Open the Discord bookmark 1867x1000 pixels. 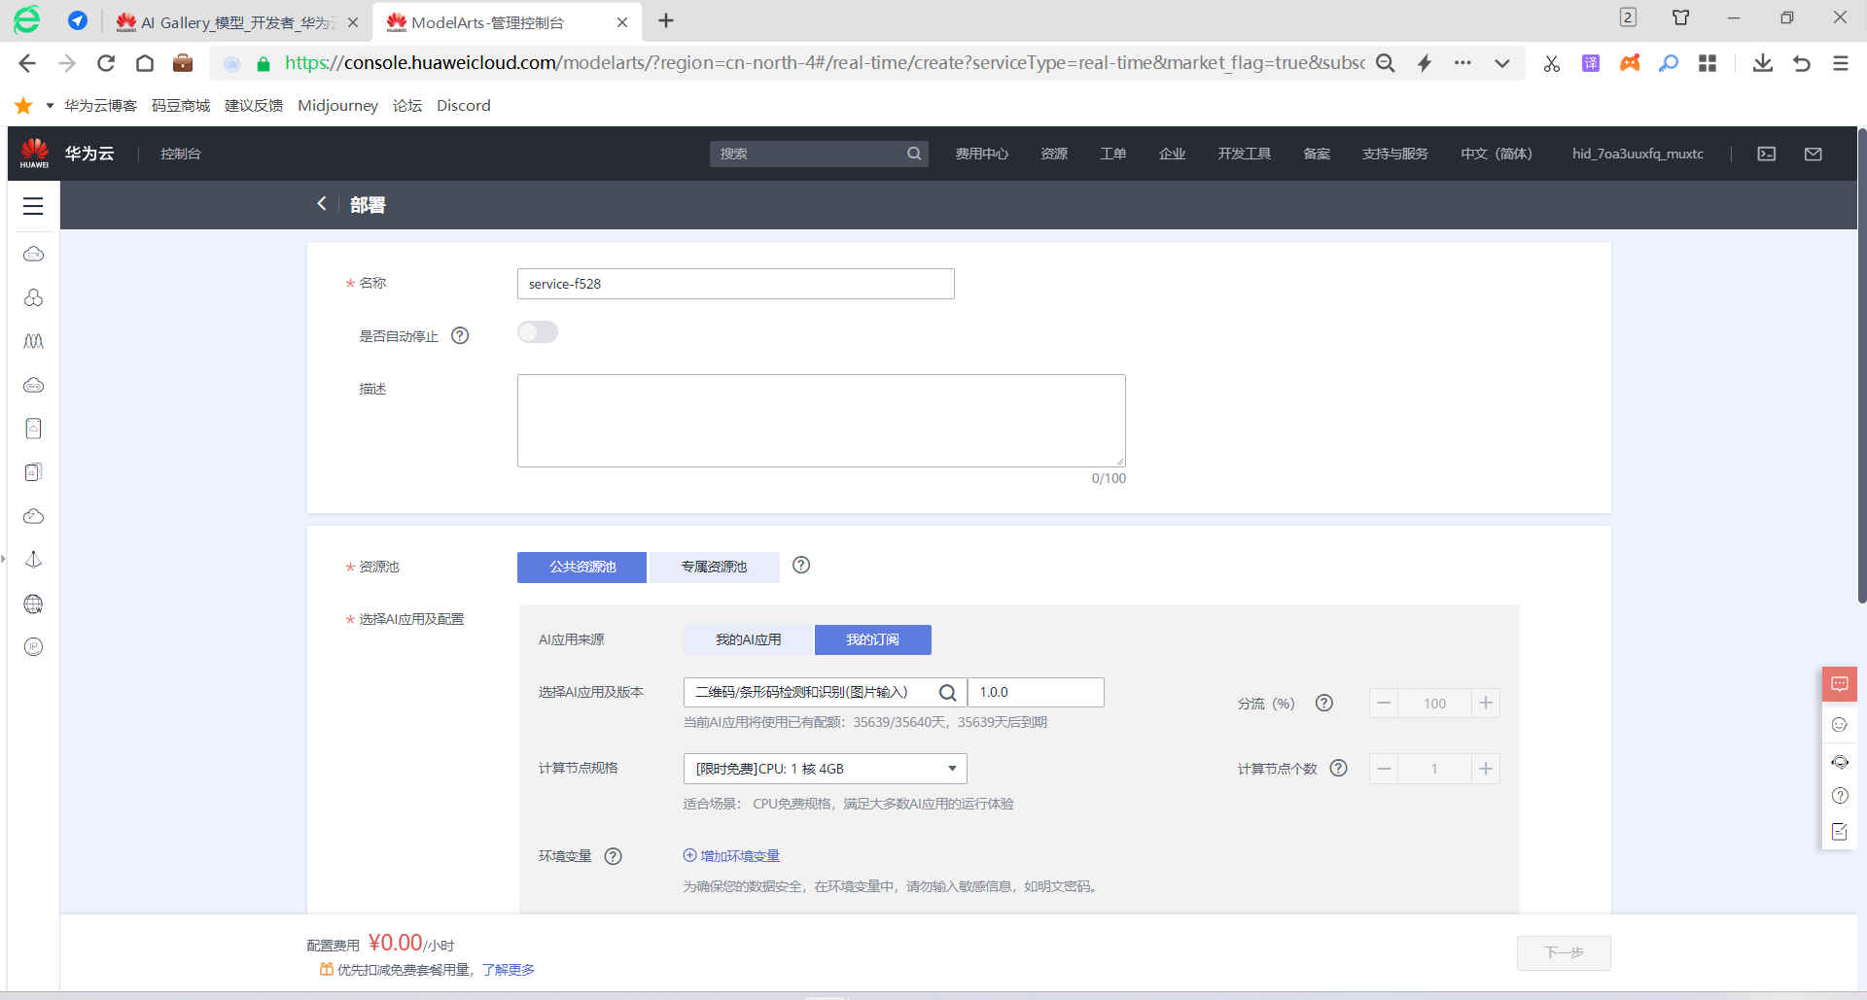[464, 105]
